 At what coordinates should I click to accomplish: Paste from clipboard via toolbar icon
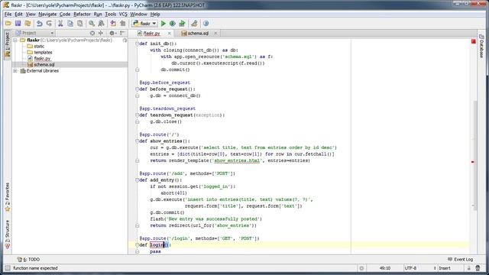80,24
